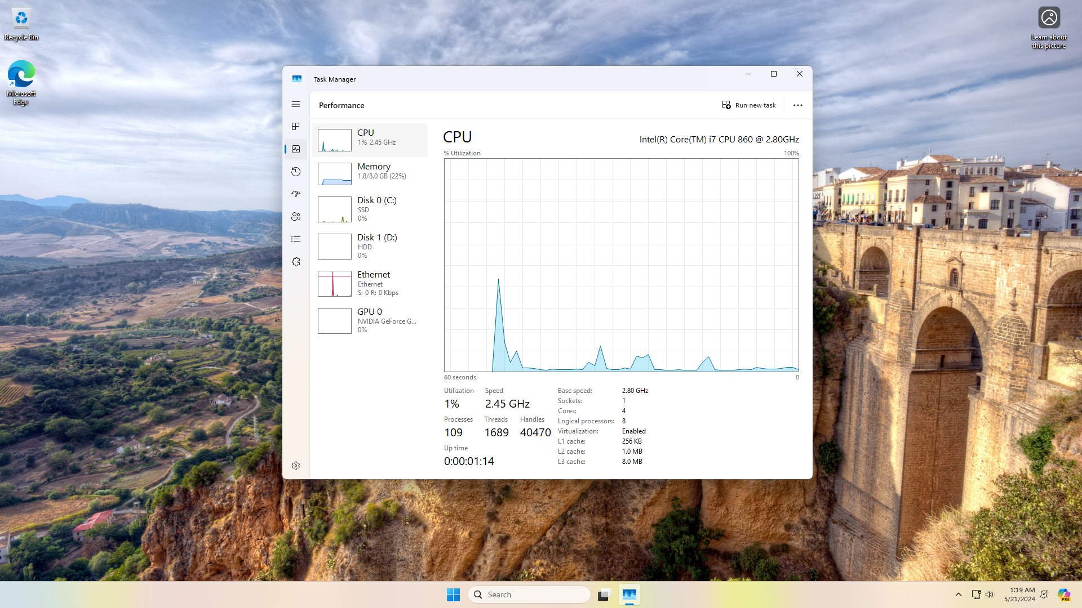Image resolution: width=1082 pixels, height=608 pixels.
Task: Select the Disk 0 (C:) item
Action: (x=370, y=209)
